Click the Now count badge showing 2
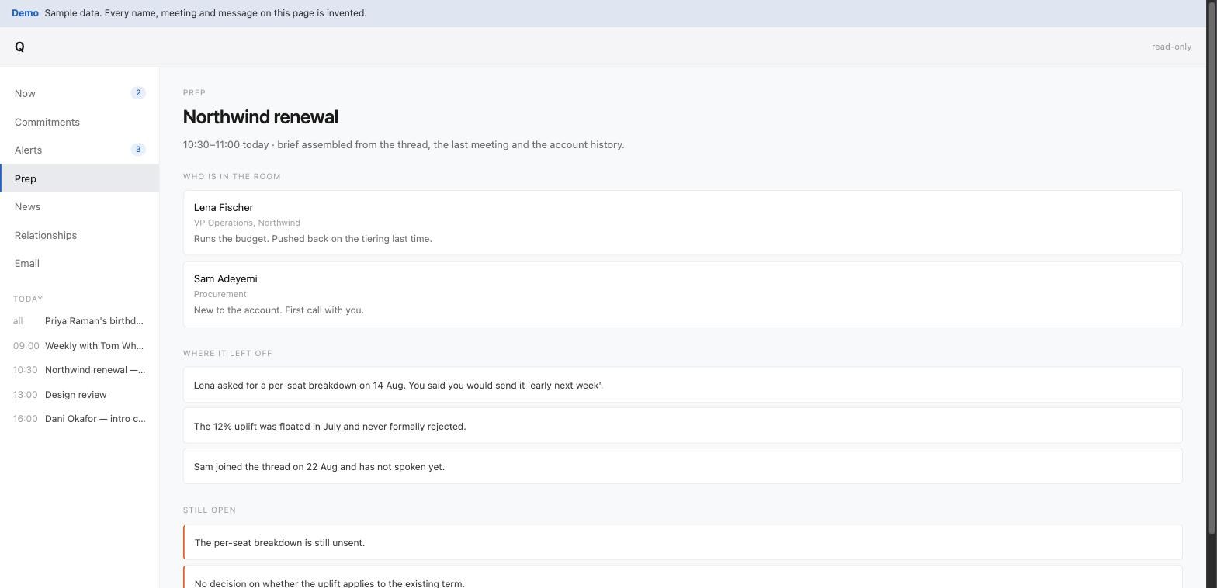 pyautogui.click(x=138, y=93)
